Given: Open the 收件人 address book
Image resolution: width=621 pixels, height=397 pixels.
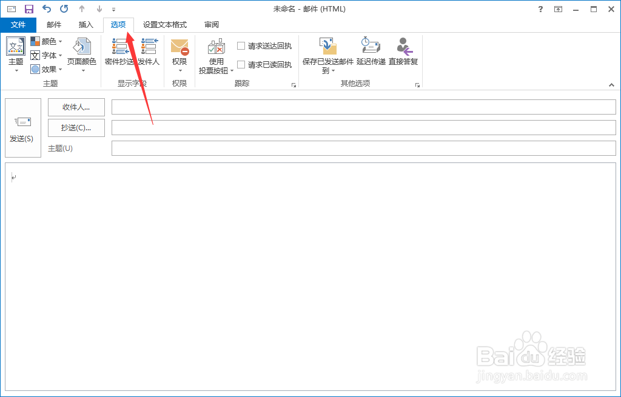Looking at the screenshot, I should click(x=76, y=107).
